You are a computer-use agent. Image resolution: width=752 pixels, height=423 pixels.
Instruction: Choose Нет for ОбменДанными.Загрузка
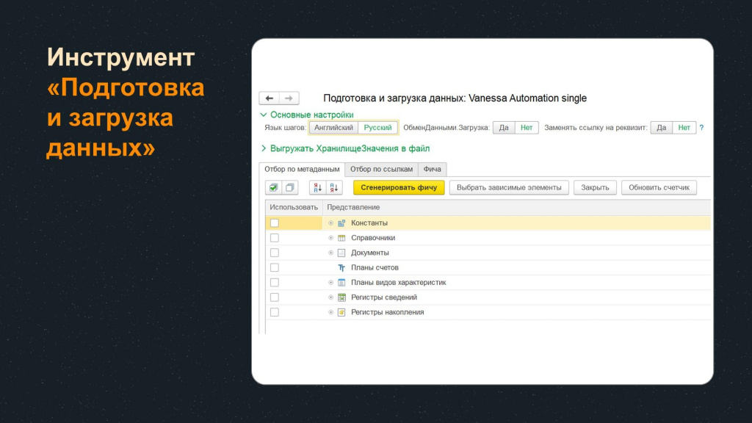(x=527, y=128)
